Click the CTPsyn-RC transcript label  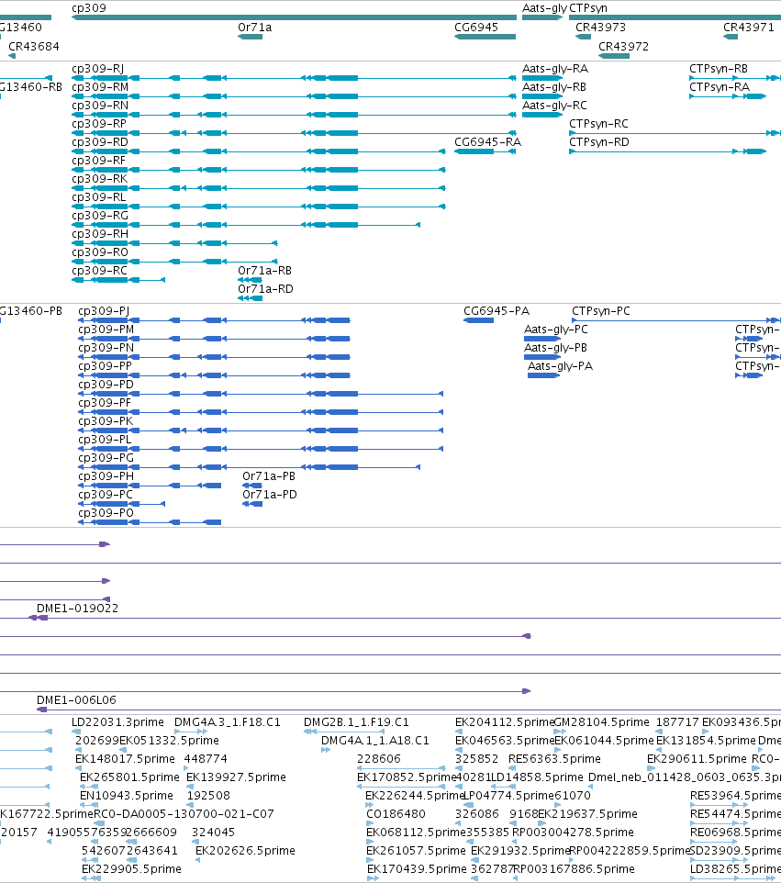tap(598, 123)
